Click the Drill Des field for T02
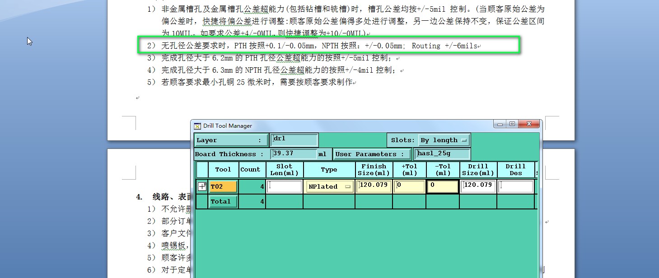659x278 pixels. coord(516,186)
